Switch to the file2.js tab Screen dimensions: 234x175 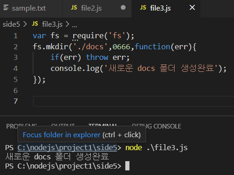(x=91, y=8)
